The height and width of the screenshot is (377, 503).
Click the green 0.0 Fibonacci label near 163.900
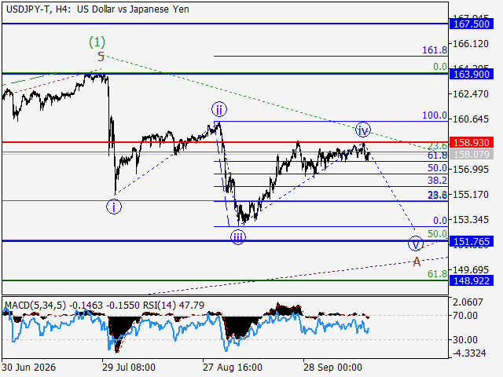tap(440, 67)
